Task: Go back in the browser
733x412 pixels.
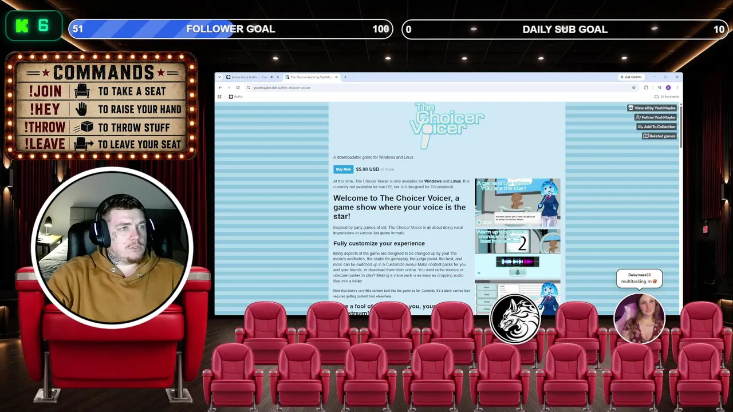Action: point(220,88)
